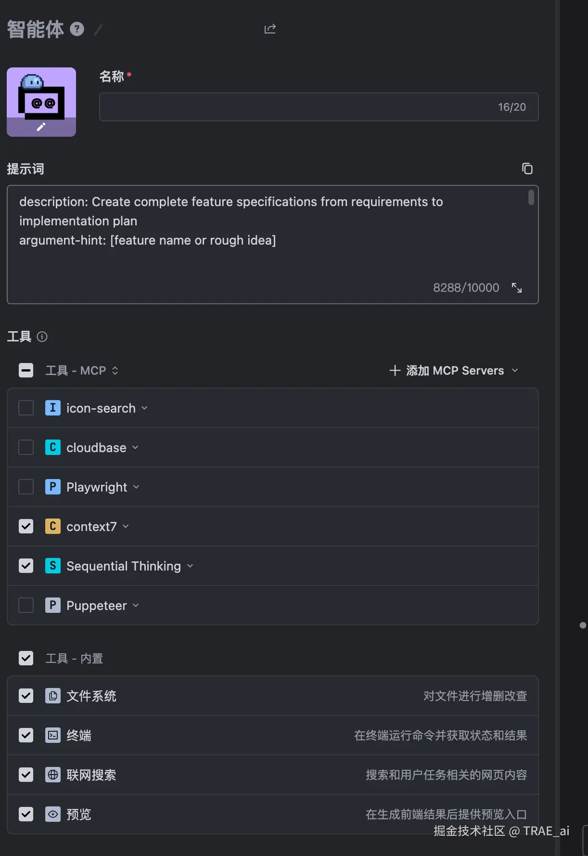
Task: Click the tools info icon
Action: click(42, 337)
